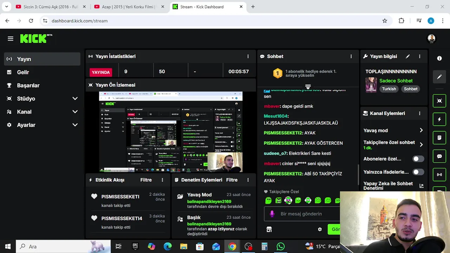This screenshot has width=450, height=253.
Task: Toggle the chat bubble widget icon in sidebar
Action: tap(439, 156)
